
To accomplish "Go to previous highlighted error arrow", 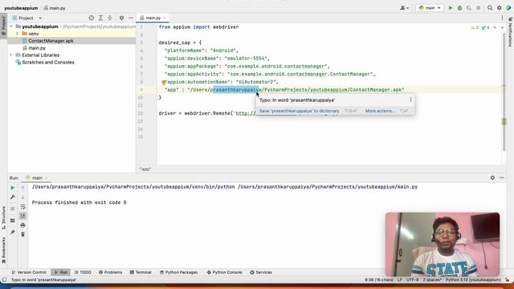I will tap(495, 27).
